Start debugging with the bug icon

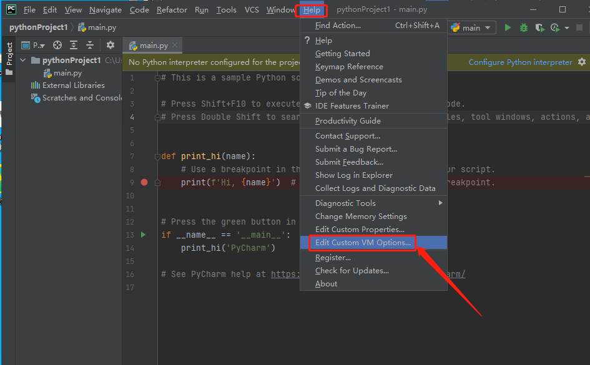coord(523,27)
